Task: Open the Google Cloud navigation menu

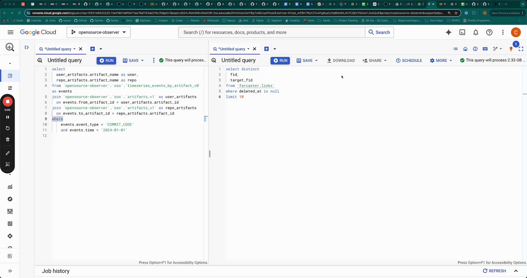Action: tap(10, 32)
